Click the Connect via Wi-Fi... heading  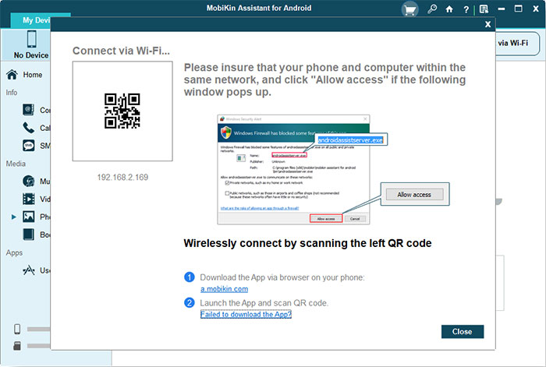coord(121,51)
